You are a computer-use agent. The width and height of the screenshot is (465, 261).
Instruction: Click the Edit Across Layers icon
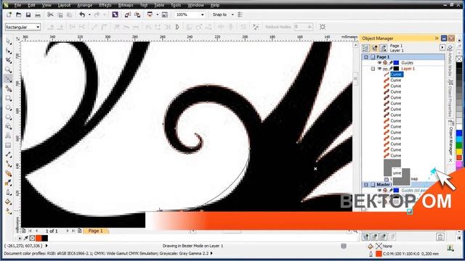[375, 48]
